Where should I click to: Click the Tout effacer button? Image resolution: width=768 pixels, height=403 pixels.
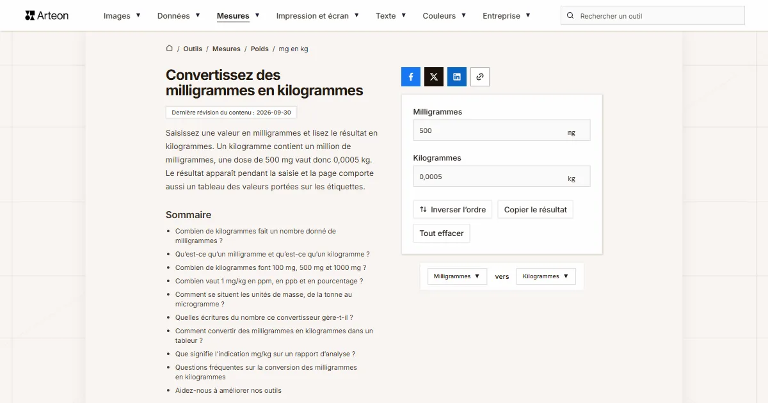(x=442, y=233)
